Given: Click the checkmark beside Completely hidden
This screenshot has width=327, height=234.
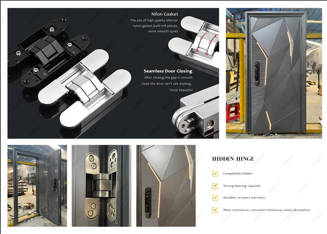Looking at the screenshot, I should pyautogui.click(x=215, y=173).
